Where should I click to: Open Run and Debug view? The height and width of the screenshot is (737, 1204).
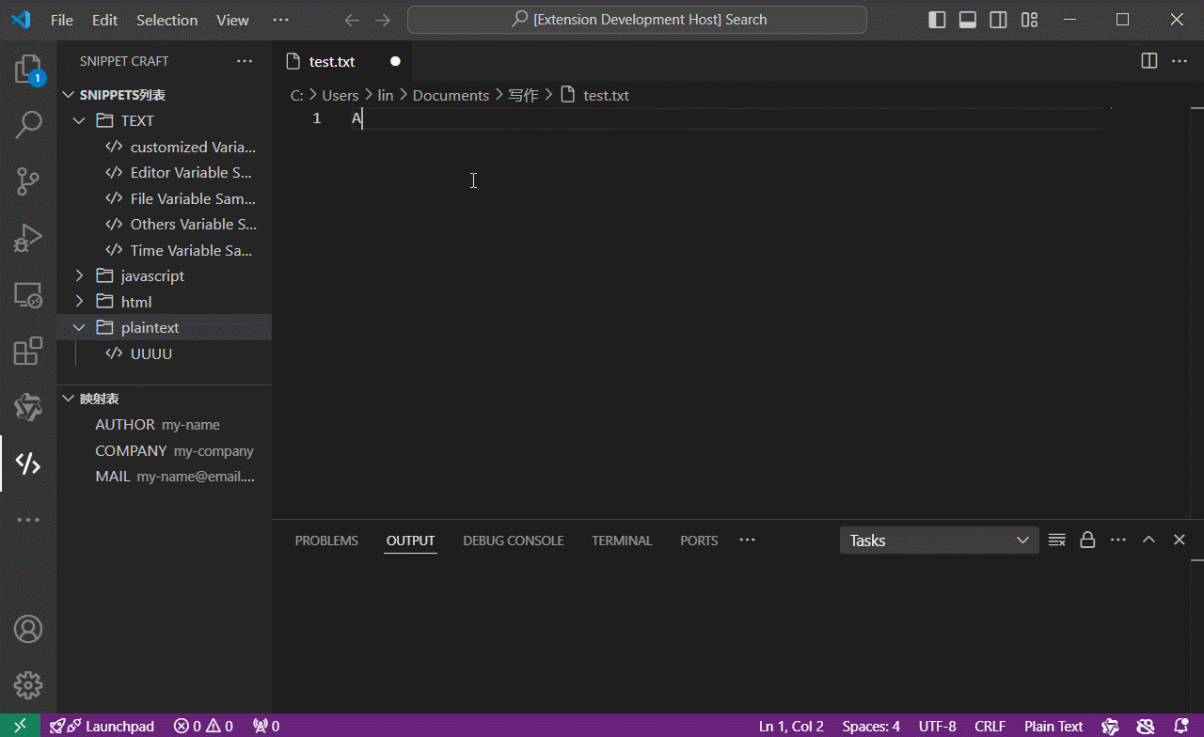[x=28, y=238]
